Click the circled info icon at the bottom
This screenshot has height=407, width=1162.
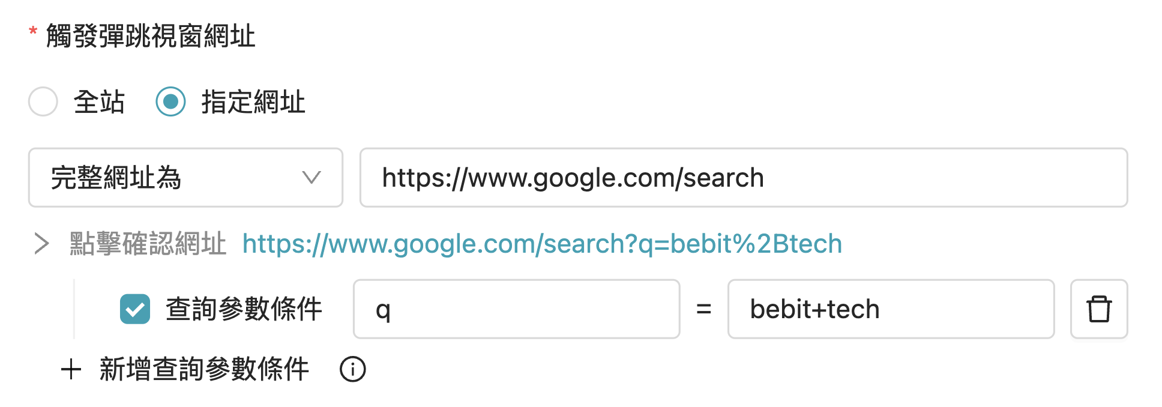[x=353, y=369]
